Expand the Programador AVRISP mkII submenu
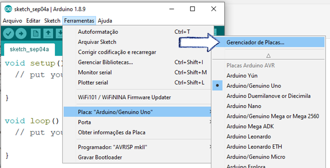 click(137, 147)
